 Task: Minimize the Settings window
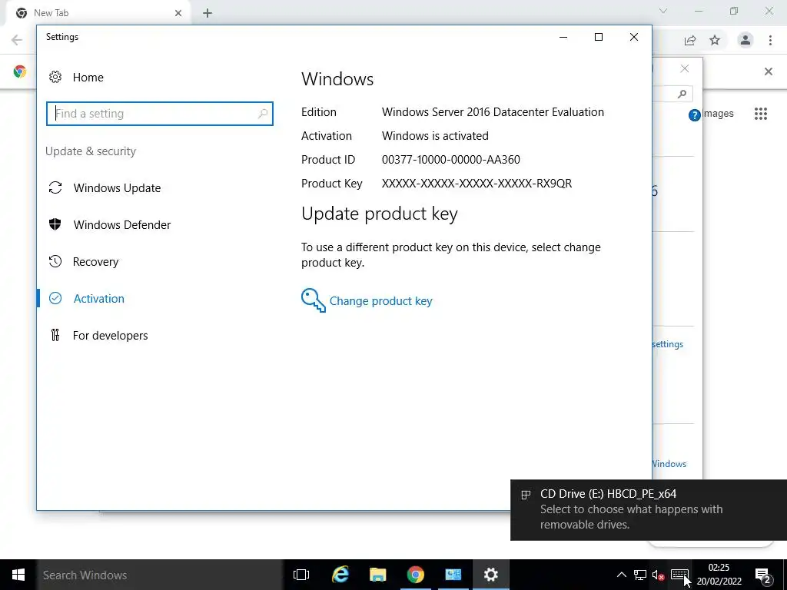(x=563, y=37)
